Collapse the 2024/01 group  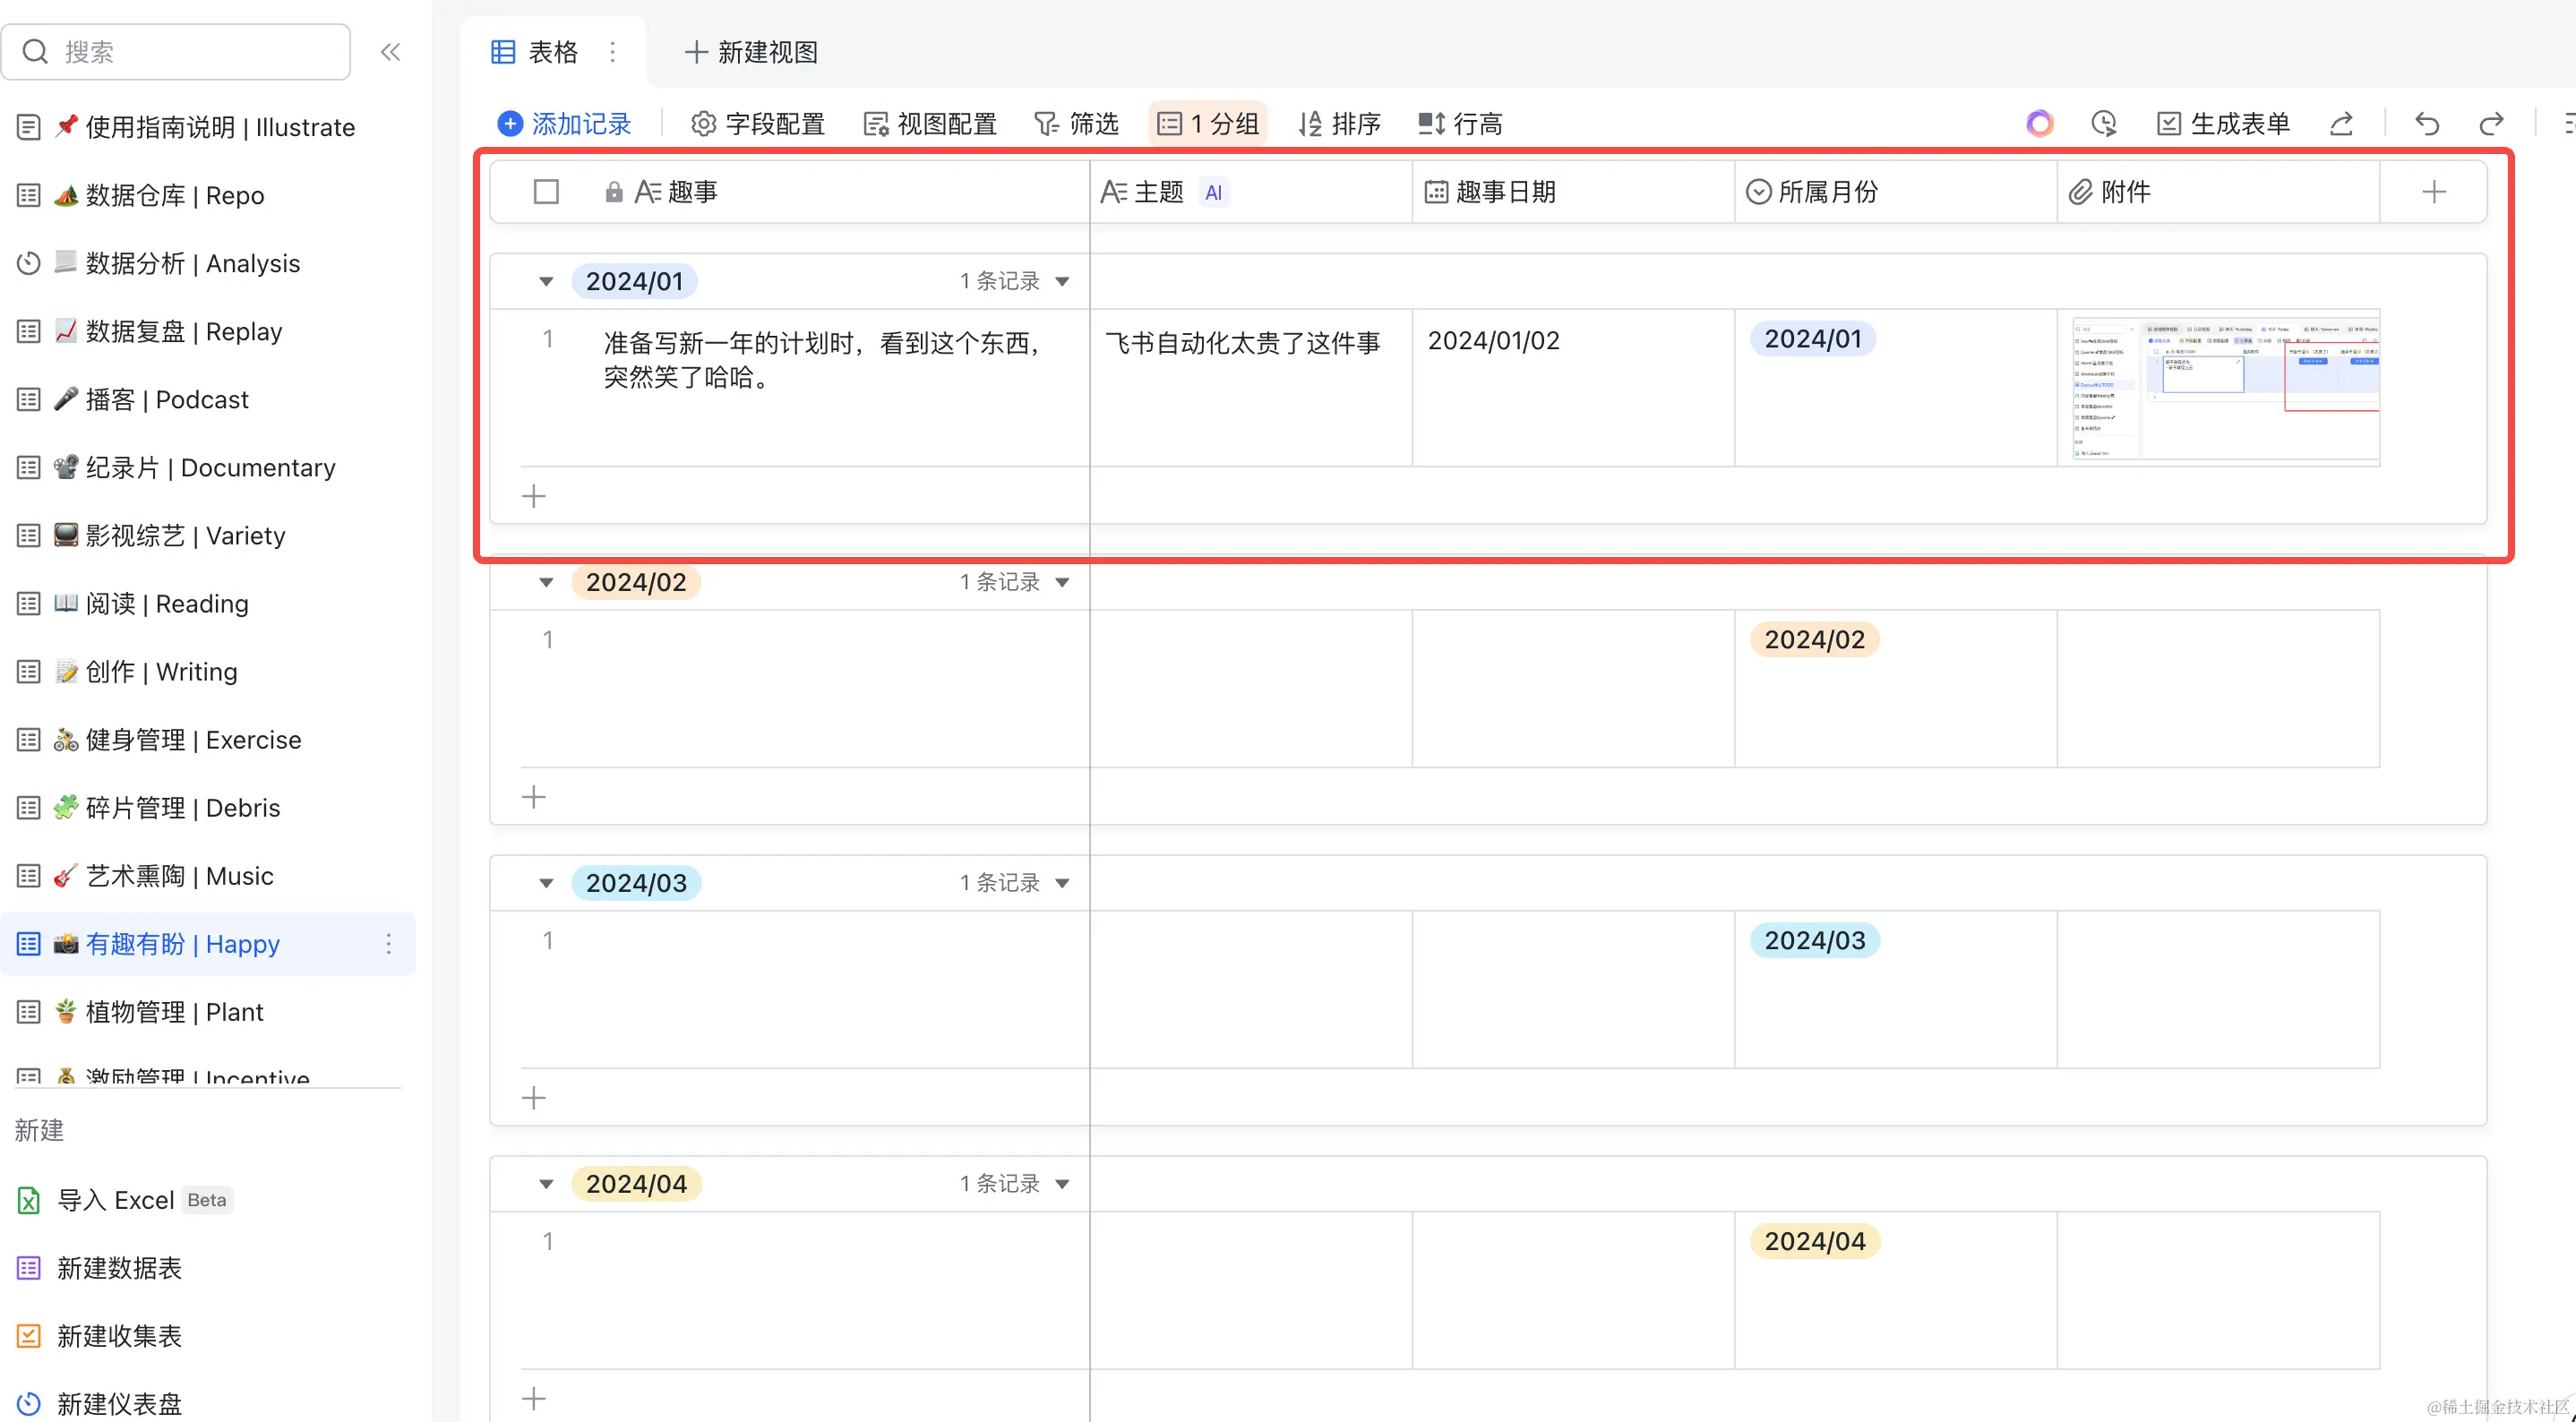pos(546,282)
